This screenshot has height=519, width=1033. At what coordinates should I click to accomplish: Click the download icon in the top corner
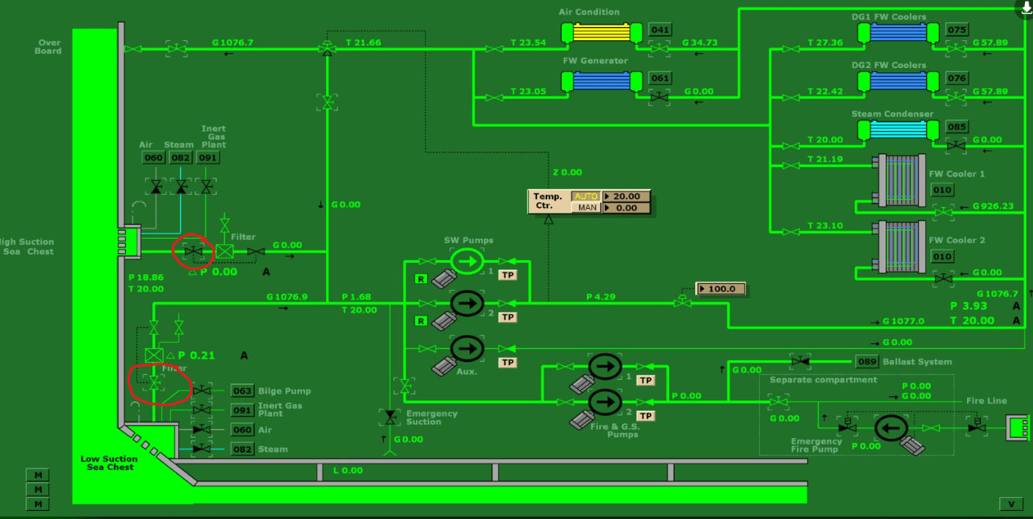pyautogui.click(x=1025, y=8)
